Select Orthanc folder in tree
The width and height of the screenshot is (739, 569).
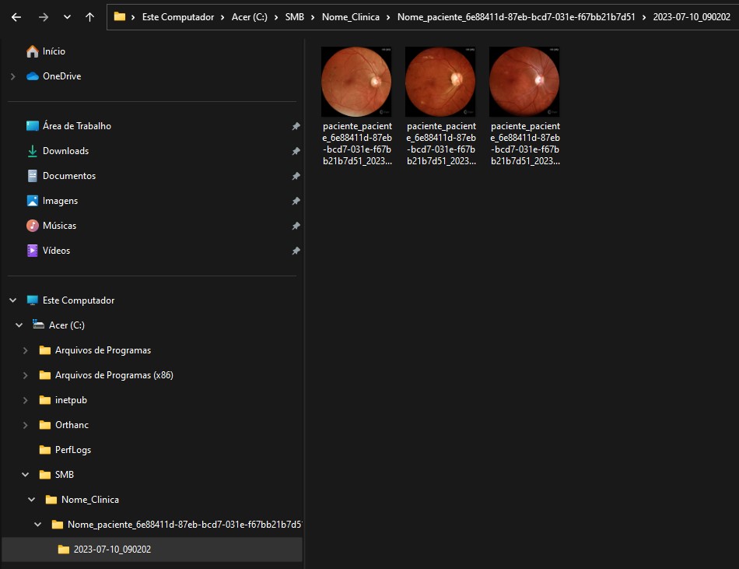[64, 425]
